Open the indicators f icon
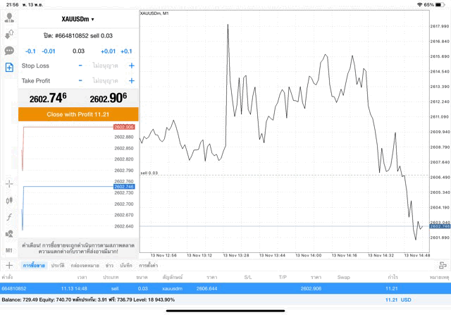This screenshot has height=315, width=451. [9, 217]
